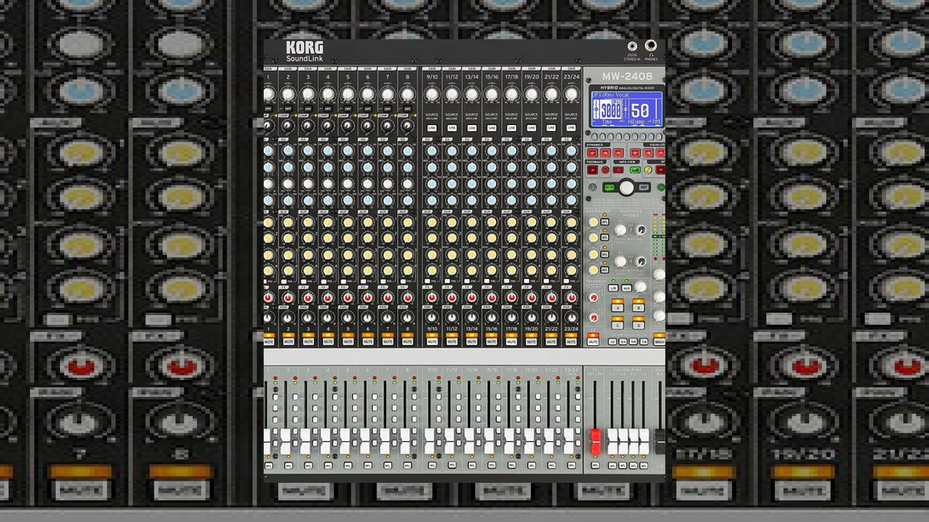
Task: Adjust the upper red FX return knob
Action: (593, 298)
